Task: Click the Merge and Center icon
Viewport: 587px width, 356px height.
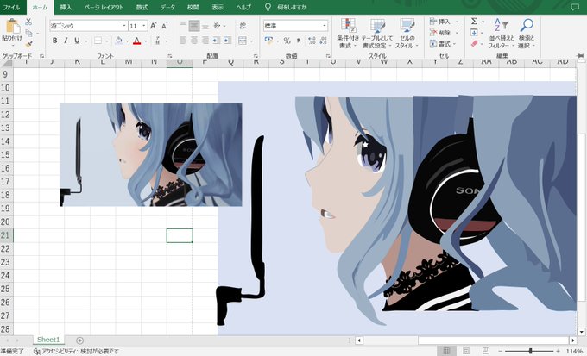Action: click(243, 41)
